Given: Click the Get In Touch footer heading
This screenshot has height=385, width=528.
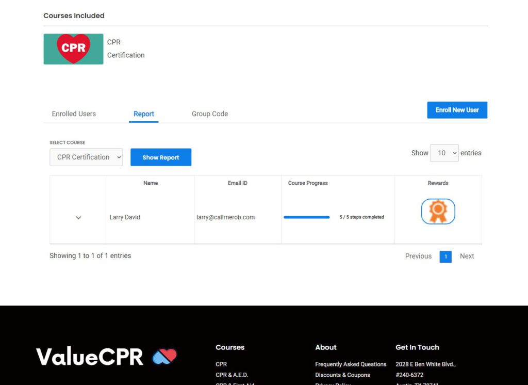Looking at the screenshot, I should [417, 347].
